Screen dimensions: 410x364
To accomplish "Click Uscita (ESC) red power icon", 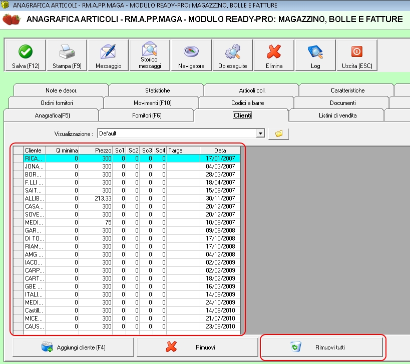I will (x=356, y=51).
